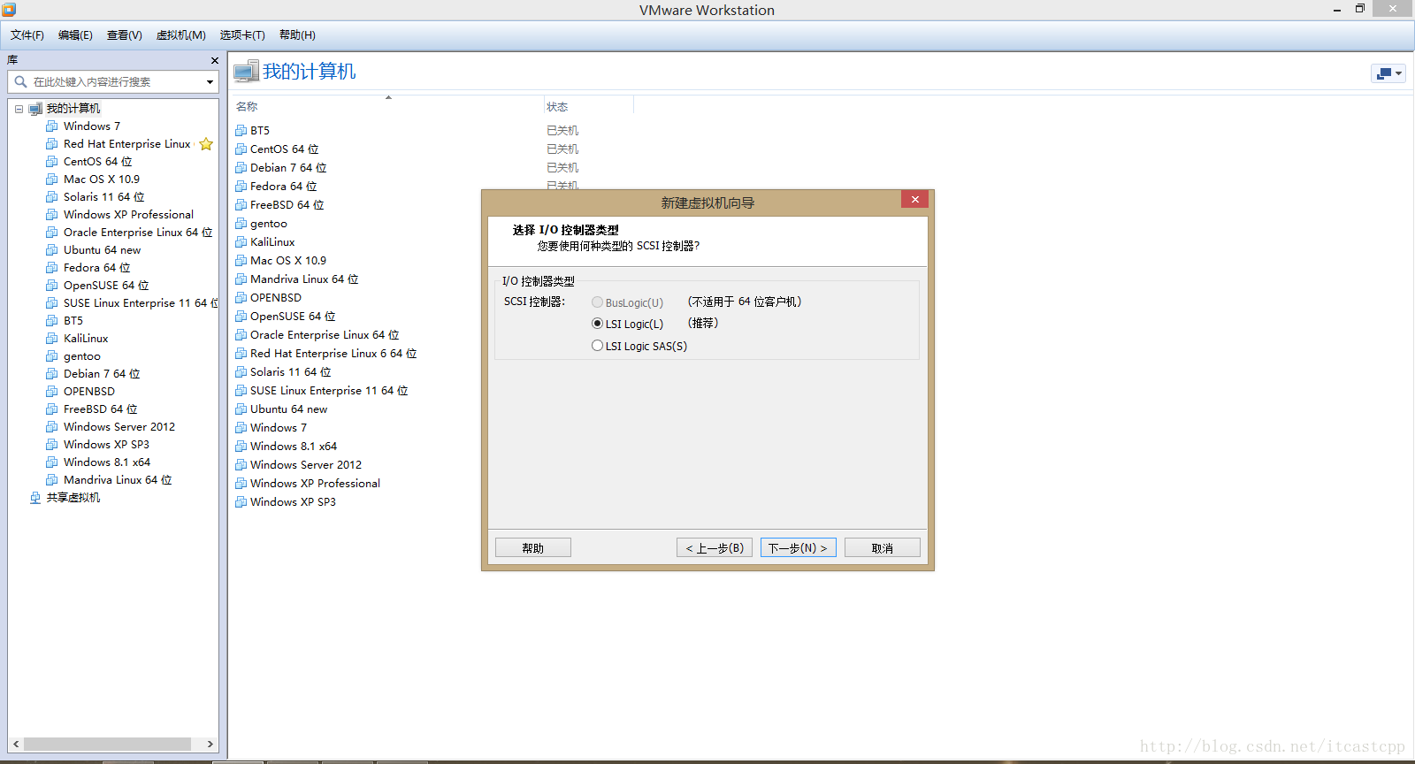This screenshot has width=1415, height=764.
Task: Open the 编辑(E) menu
Action: pyautogui.click(x=75, y=35)
